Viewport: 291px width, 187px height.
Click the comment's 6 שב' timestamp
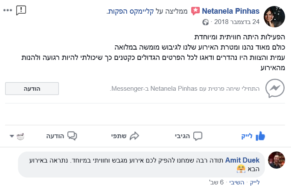click(x=218, y=182)
